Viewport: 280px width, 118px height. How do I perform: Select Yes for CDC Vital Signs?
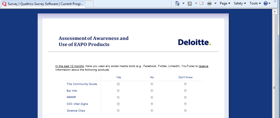[118, 104]
